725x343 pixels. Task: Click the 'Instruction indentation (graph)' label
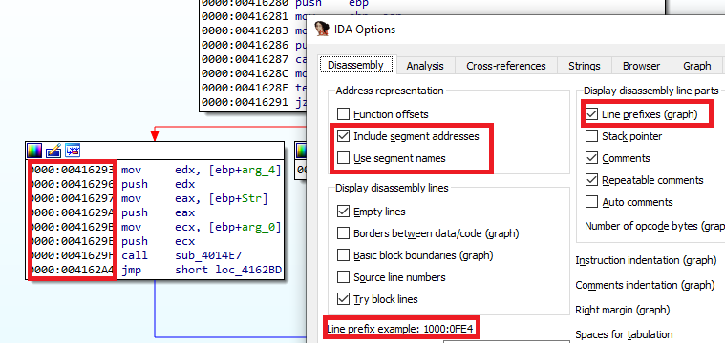coord(646,260)
